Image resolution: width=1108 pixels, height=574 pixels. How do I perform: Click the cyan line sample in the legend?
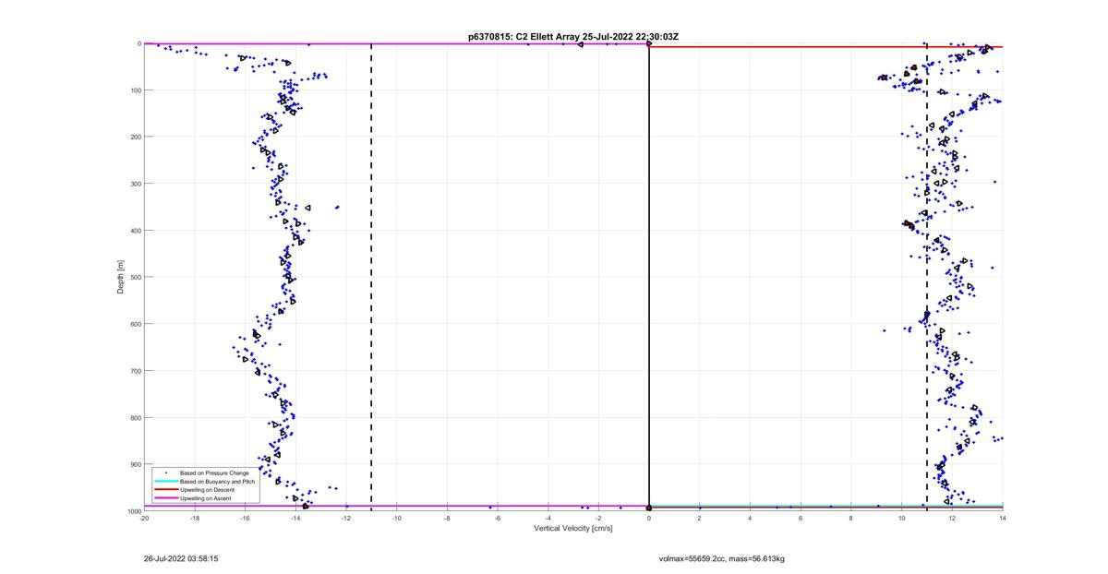coord(165,481)
